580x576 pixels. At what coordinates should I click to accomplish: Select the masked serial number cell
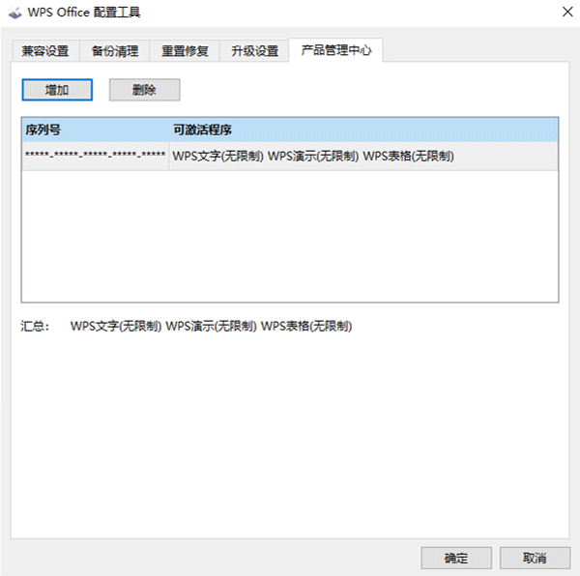(96, 156)
